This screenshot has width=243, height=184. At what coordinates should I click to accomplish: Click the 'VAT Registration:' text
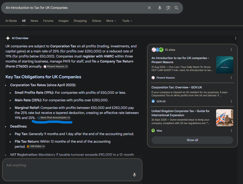(x=24, y=155)
